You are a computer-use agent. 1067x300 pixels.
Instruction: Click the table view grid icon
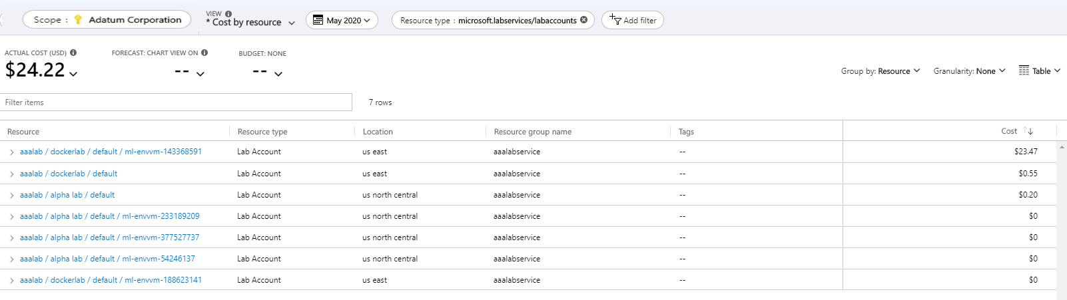tap(1024, 71)
